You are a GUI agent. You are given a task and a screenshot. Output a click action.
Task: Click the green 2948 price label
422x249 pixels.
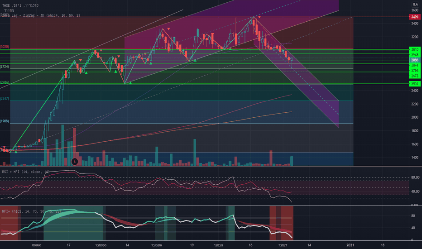click(414, 55)
